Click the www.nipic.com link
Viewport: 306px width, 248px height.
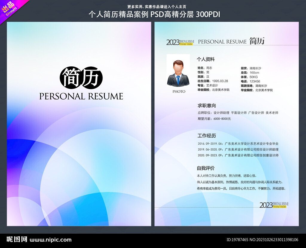(x=51, y=240)
